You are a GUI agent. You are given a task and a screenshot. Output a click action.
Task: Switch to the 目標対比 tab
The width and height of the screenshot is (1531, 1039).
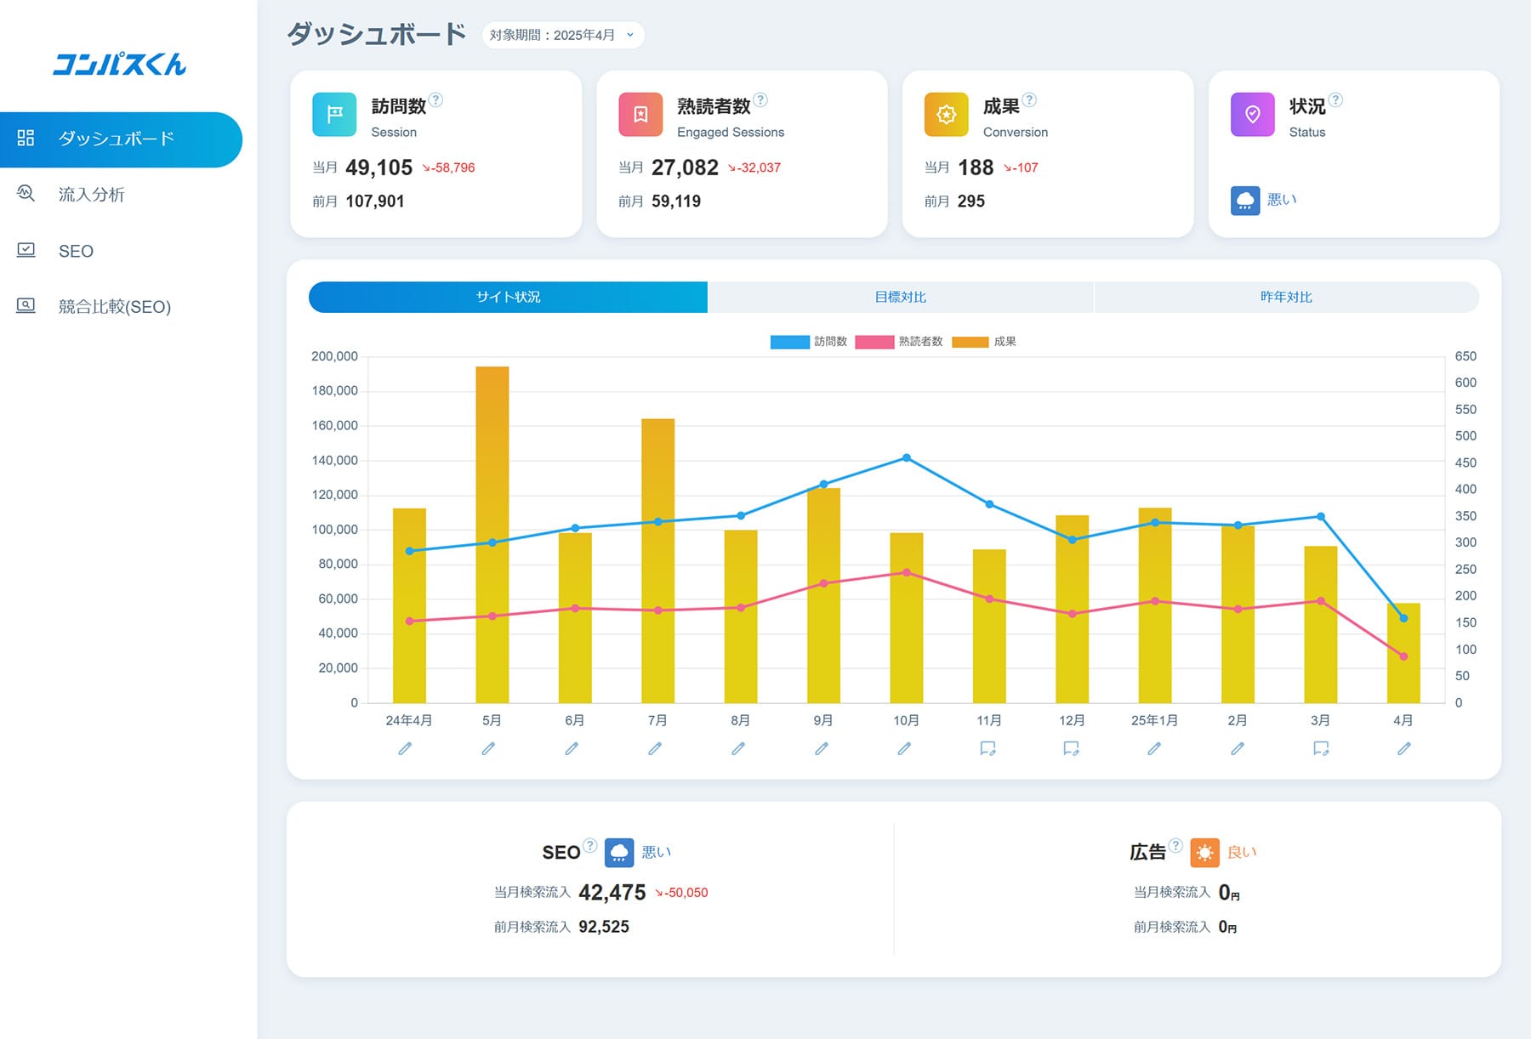900,297
